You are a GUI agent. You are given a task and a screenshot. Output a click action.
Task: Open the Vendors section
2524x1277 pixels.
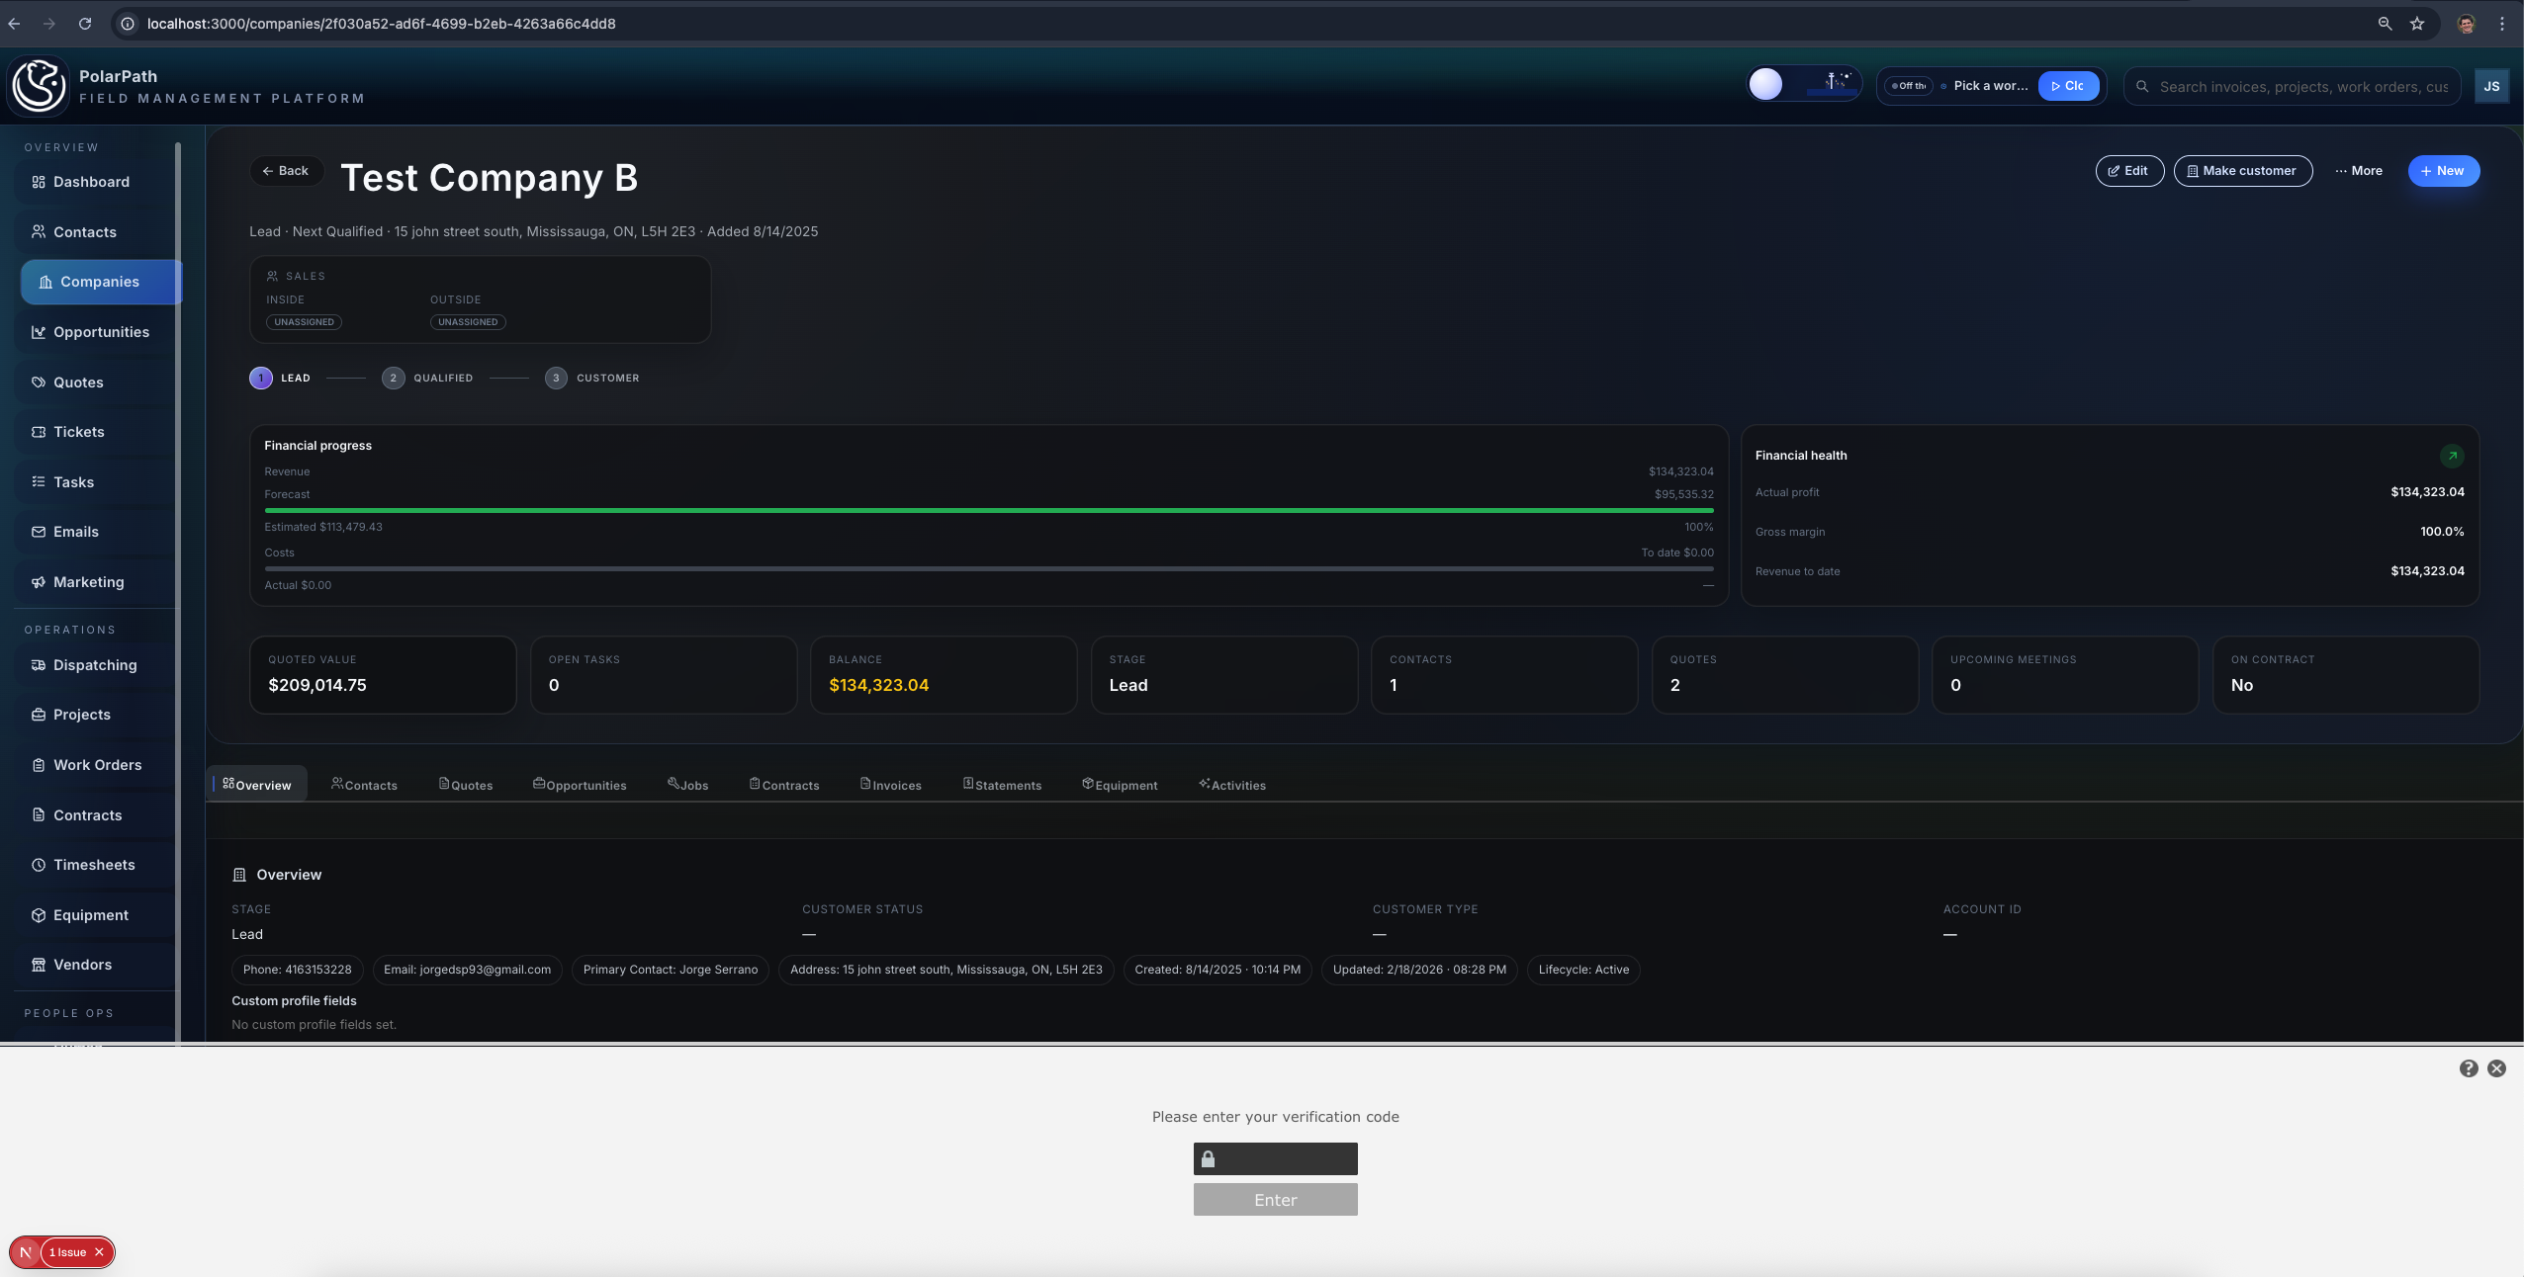click(83, 964)
